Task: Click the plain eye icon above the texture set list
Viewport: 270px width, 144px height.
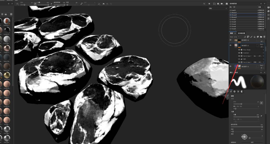Action: pyautogui.click(x=234, y=7)
